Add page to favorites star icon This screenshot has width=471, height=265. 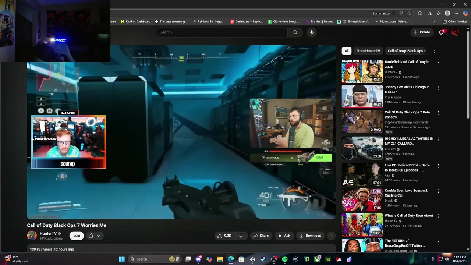point(409,13)
